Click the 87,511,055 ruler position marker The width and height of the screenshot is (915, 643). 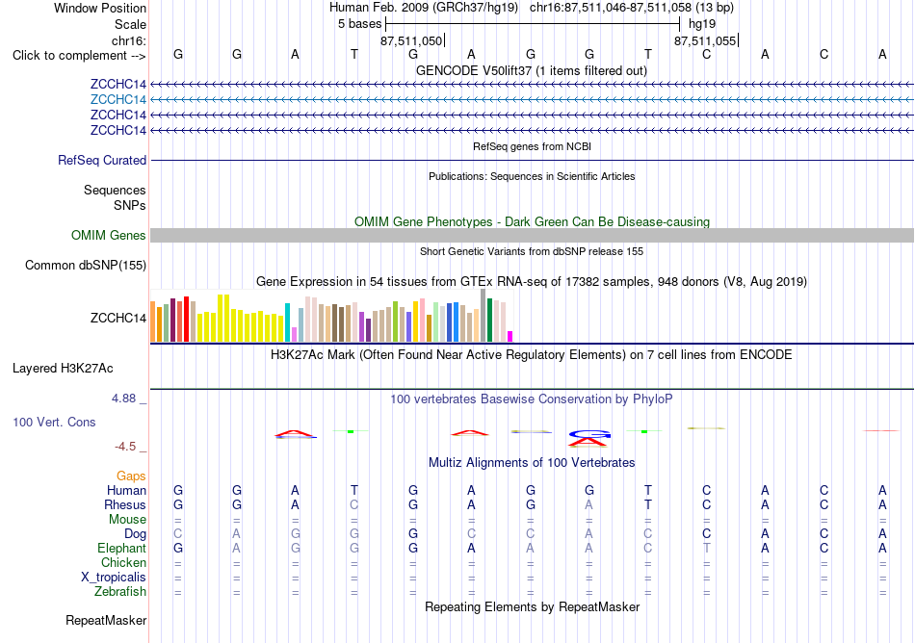(705, 40)
